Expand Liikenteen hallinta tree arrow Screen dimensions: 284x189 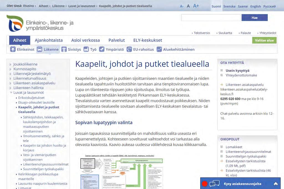tap(10, 88)
